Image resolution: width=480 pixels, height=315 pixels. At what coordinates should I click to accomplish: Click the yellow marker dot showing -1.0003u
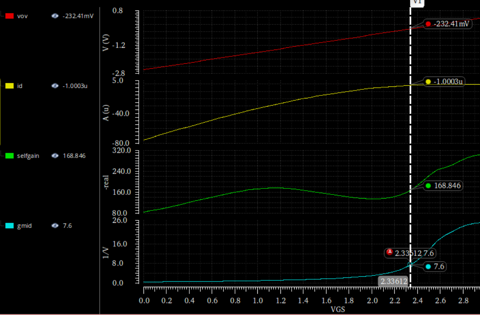pyautogui.click(x=428, y=82)
